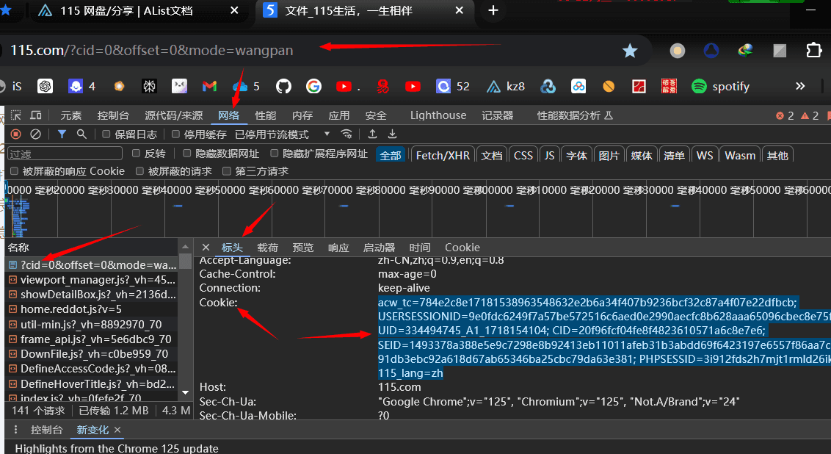Image resolution: width=831 pixels, height=454 pixels.
Task: Open the 载荷 request detail tab
Action: point(267,248)
